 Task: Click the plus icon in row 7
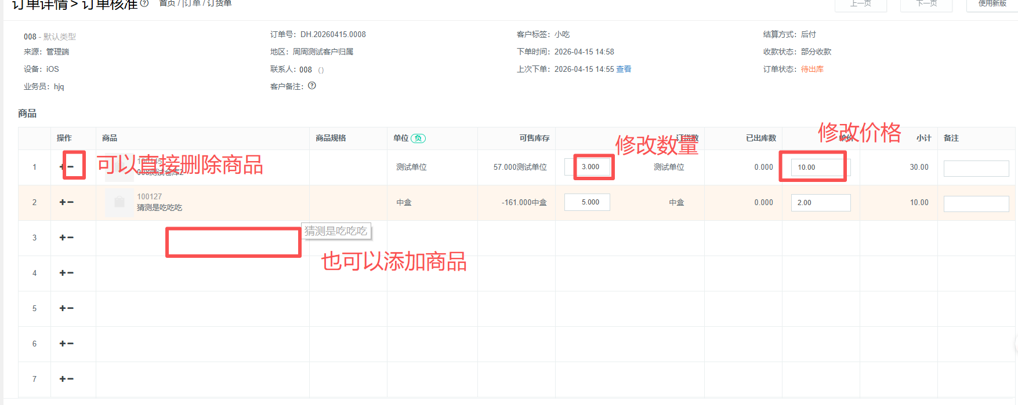tap(62, 379)
